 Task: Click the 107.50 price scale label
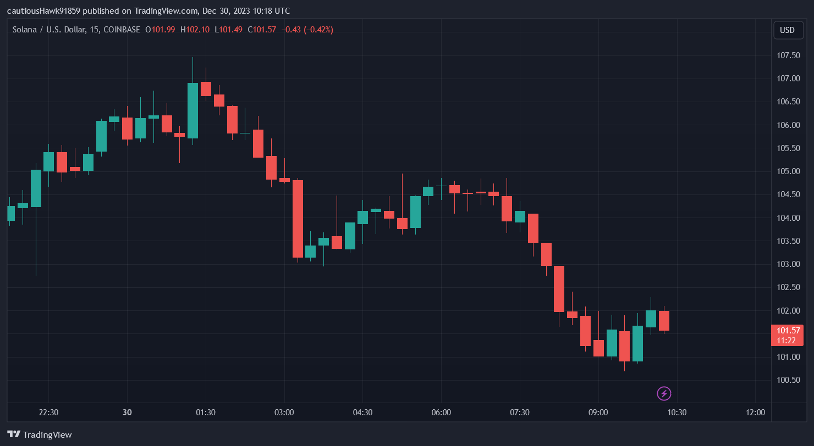788,55
